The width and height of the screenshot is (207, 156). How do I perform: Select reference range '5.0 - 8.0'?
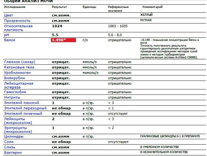pos(115,35)
